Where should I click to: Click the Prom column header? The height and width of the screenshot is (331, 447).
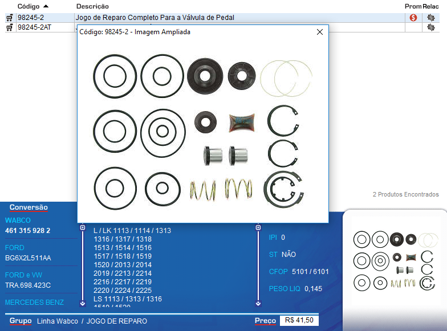tap(413, 6)
